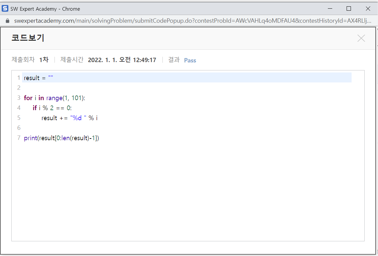Click the 결과 label
Viewport: 378px width, 256px height.
point(174,59)
